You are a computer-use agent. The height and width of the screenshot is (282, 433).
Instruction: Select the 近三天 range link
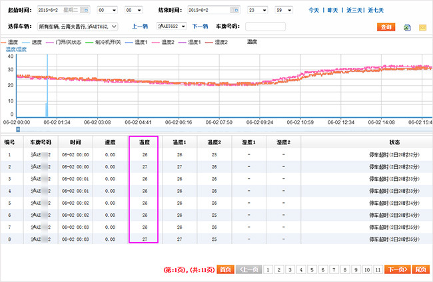[354, 10]
